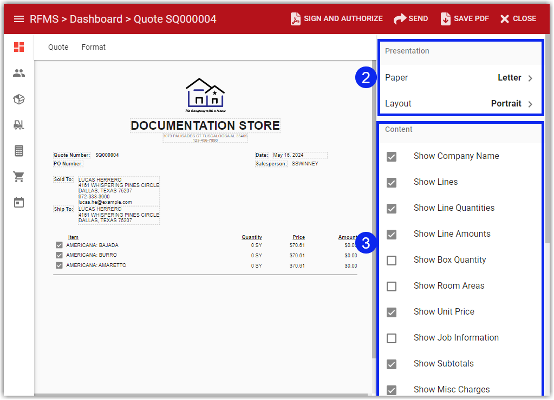Click the red dashboard grid icon in sidebar

pos(18,47)
